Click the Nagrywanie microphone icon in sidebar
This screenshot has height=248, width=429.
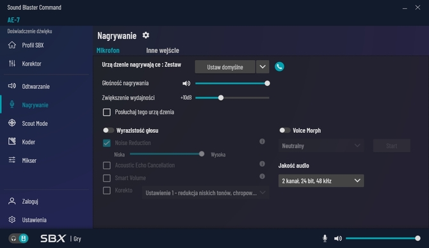(12, 105)
